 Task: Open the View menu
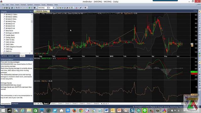[12, 5]
